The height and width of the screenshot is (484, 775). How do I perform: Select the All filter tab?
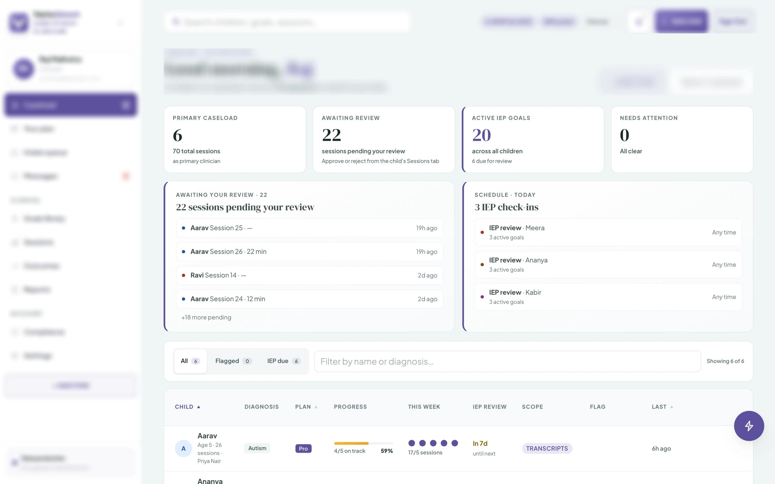[190, 361]
